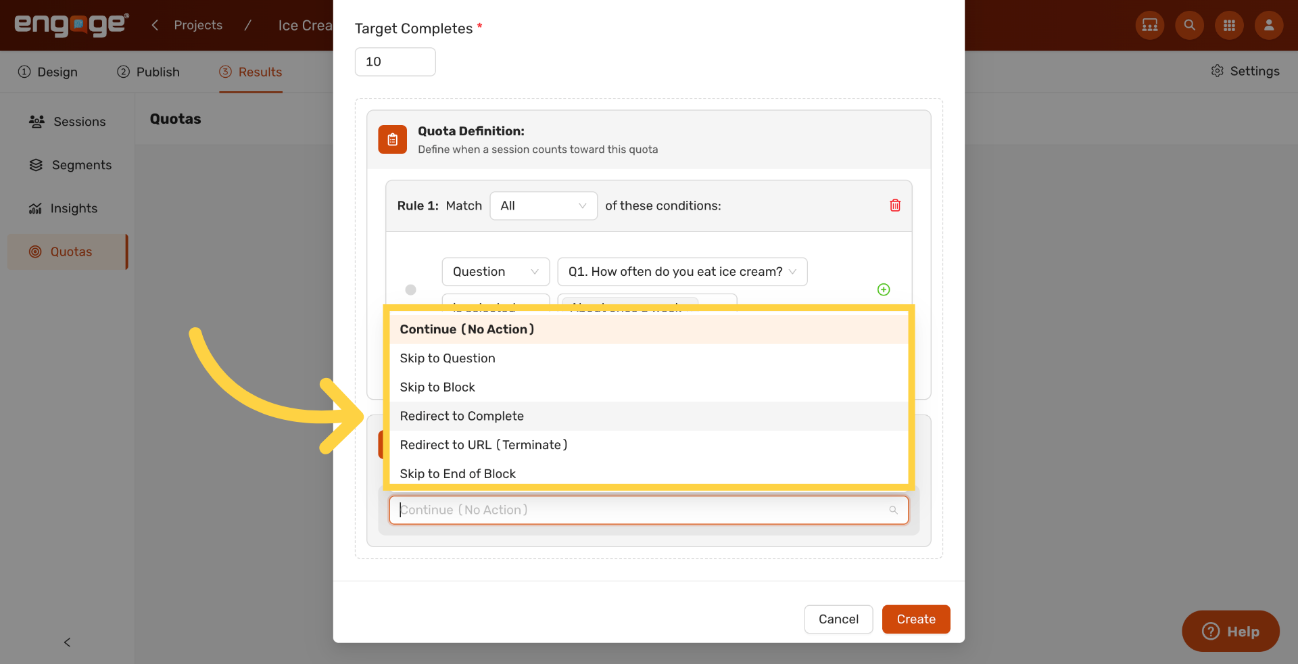Select Skip to Question option
The width and height of the screenshot is (1298, 664).
[649, 358]
